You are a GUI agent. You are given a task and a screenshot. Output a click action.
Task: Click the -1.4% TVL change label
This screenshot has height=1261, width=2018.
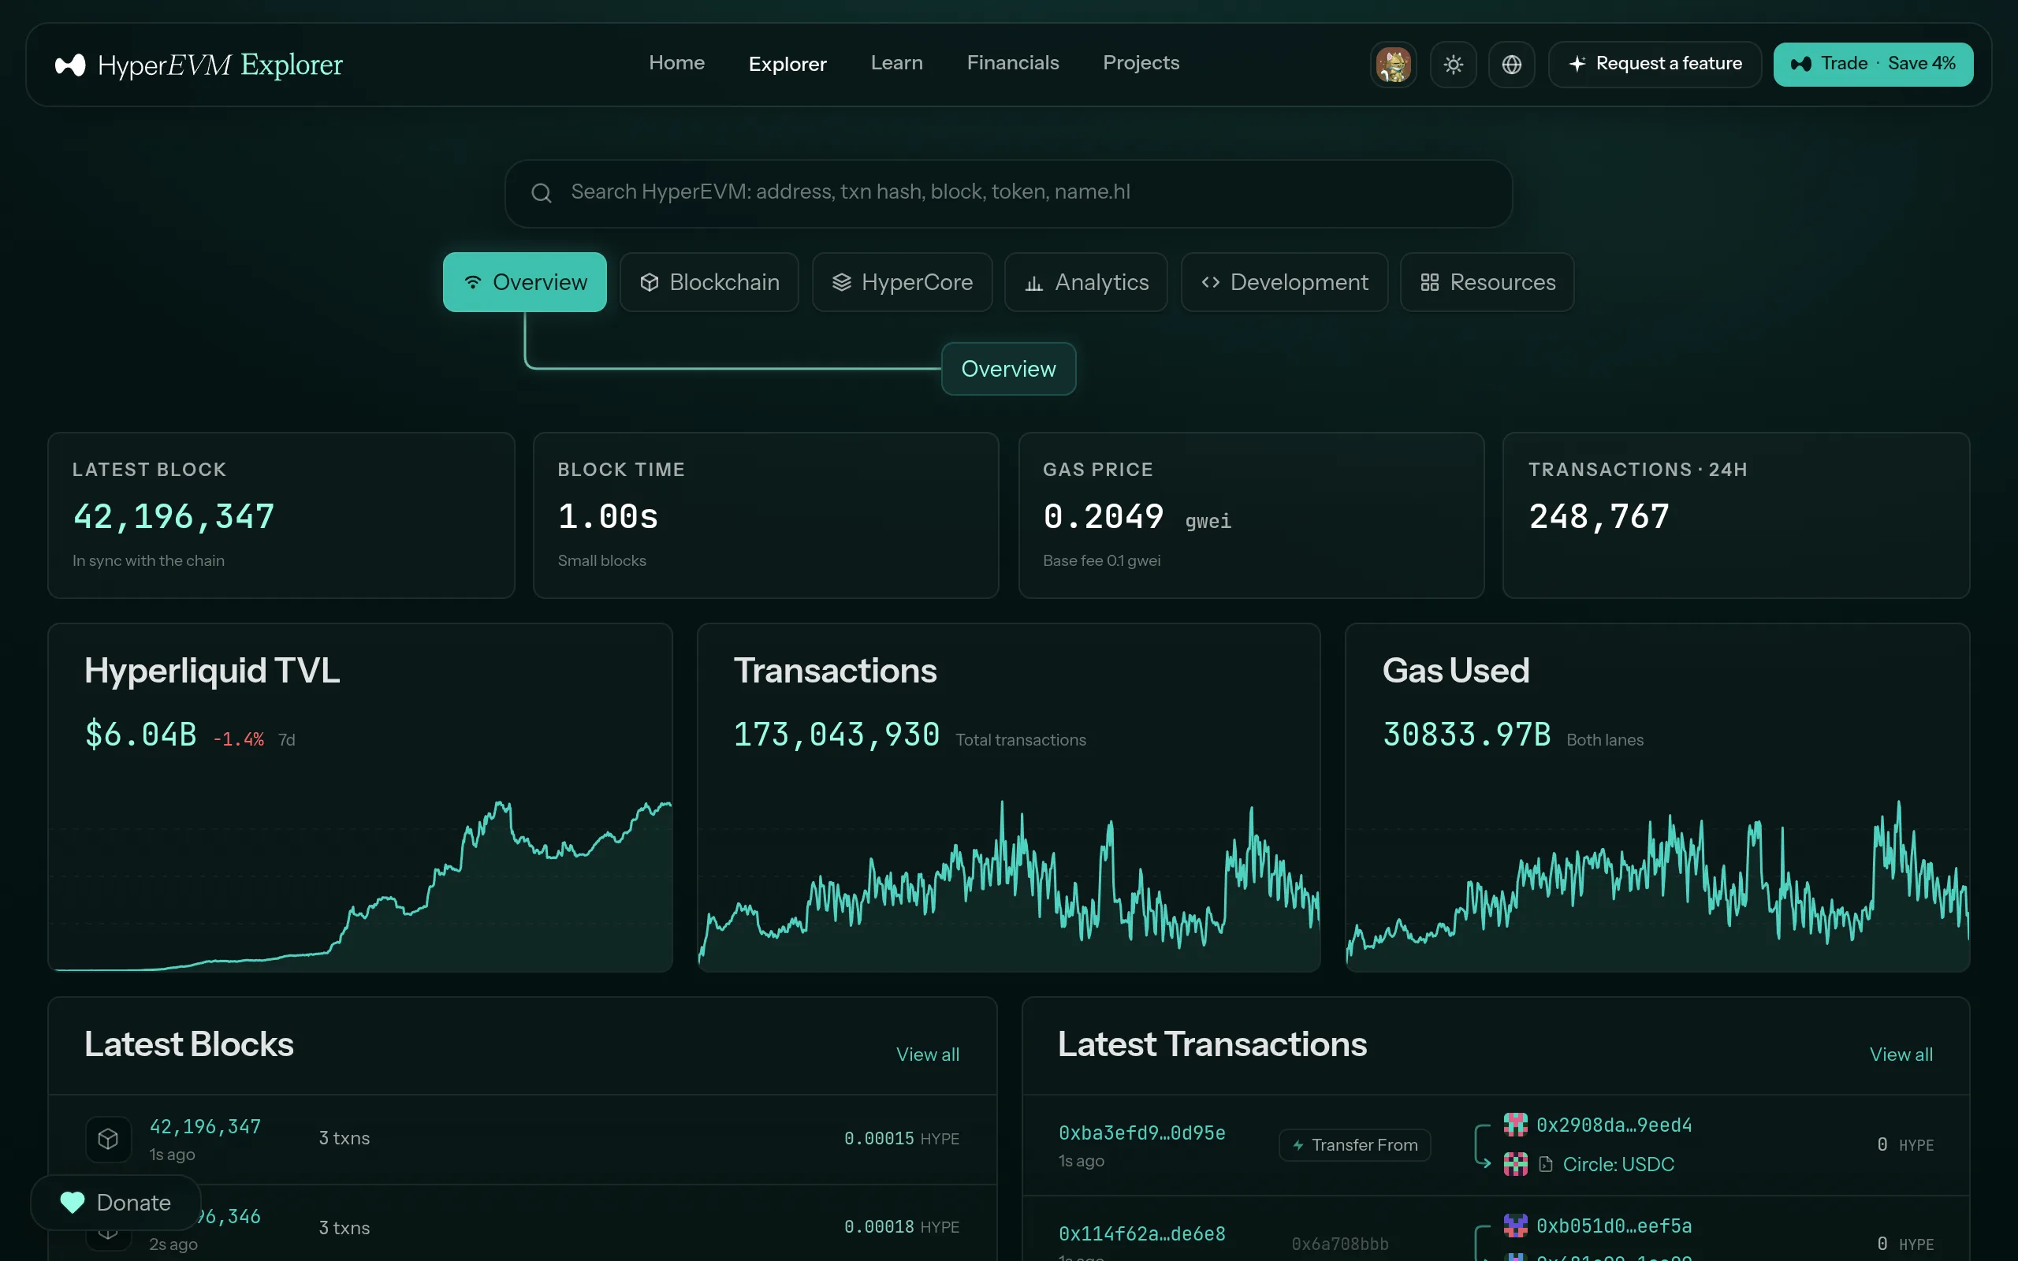point(239,739)
